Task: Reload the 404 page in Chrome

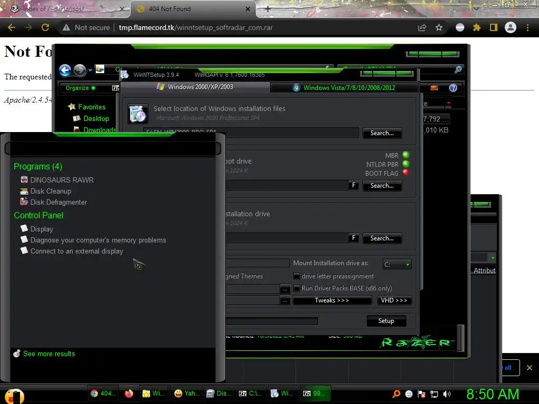Action: coord(45,28)
